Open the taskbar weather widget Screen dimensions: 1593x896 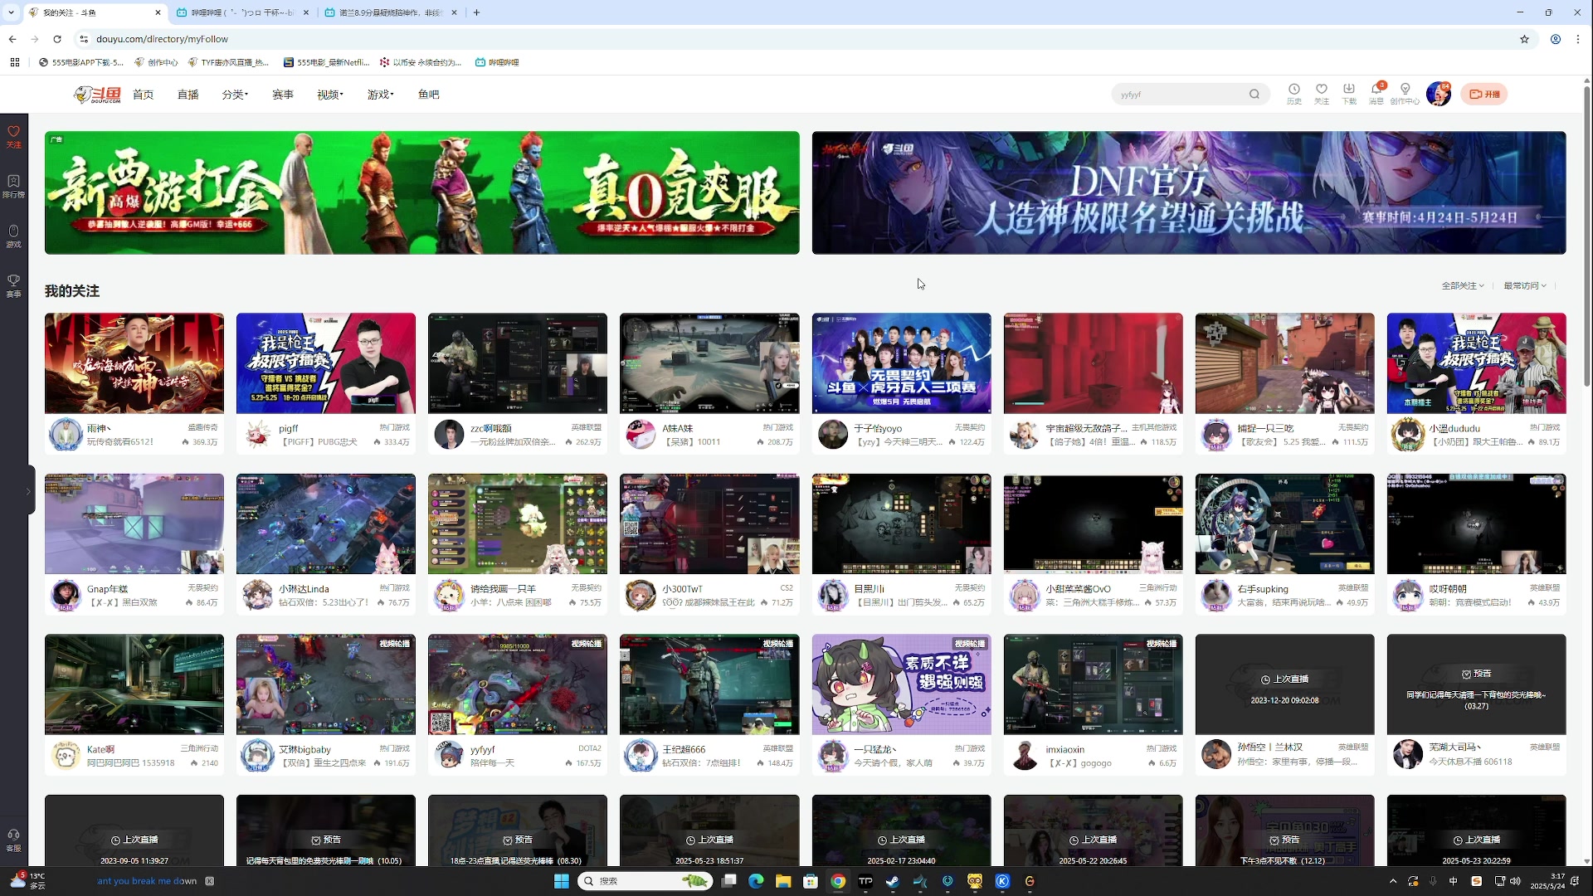click(27, 881)
